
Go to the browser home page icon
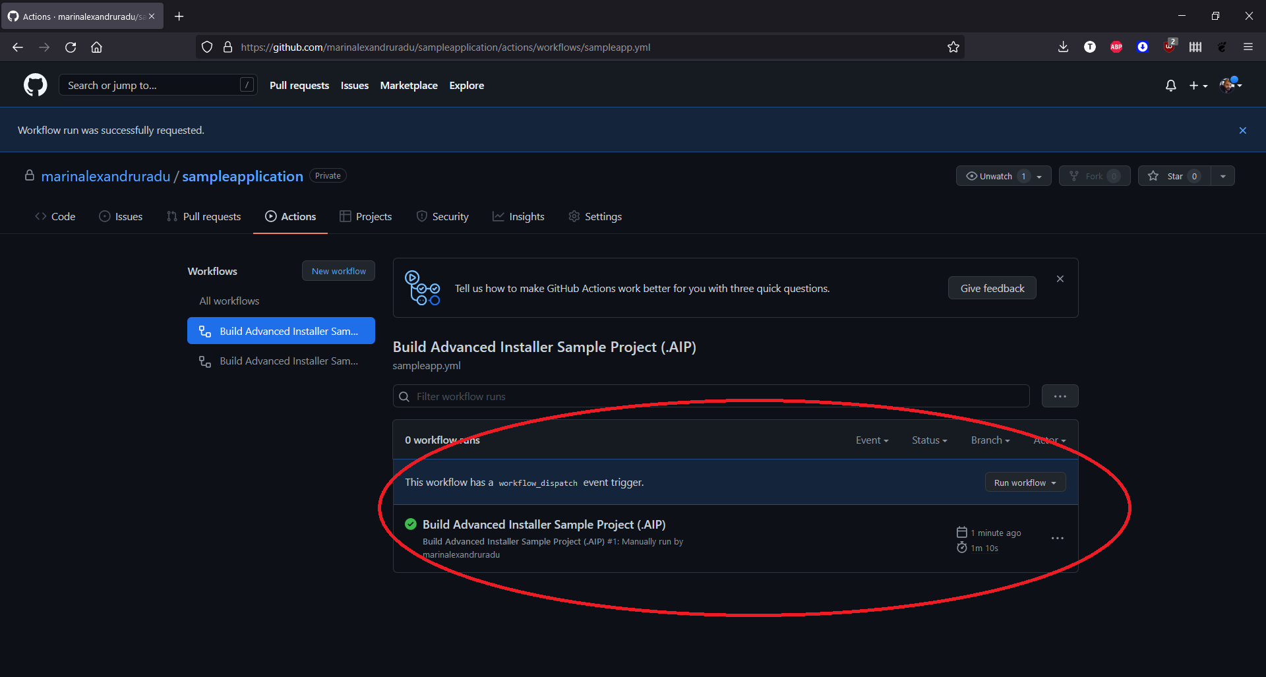(96, 47)
